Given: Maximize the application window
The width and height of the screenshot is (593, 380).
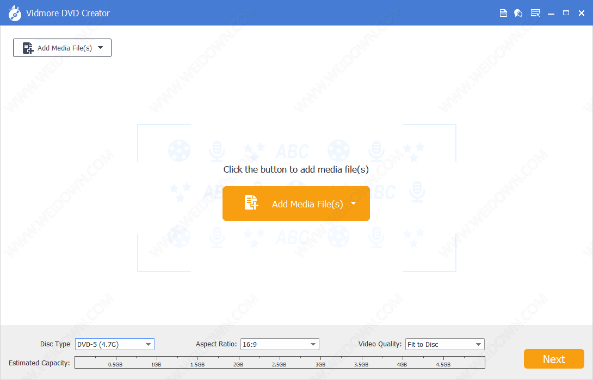Looking at the screenshot, I should [x=566, y=13].
